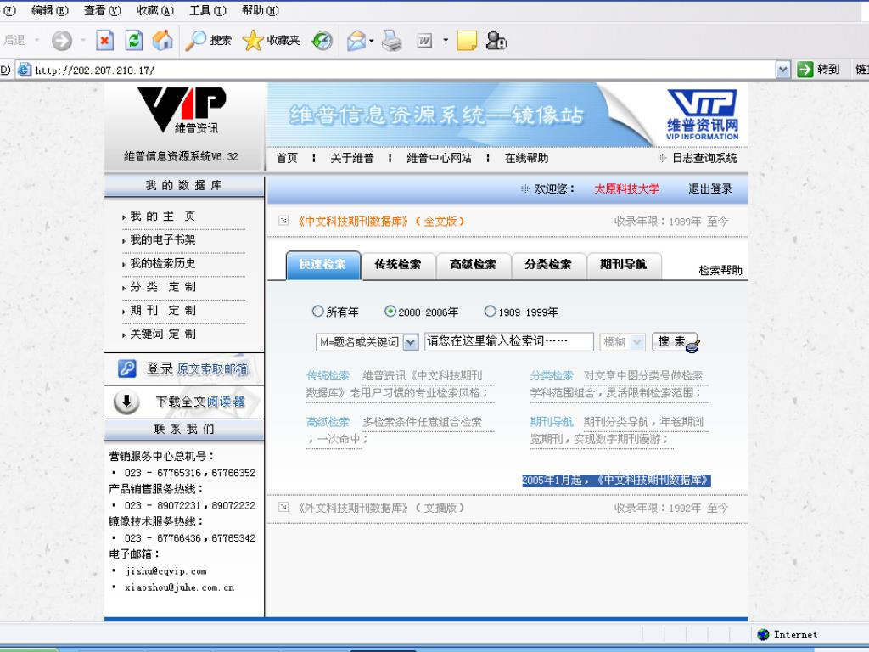Open the 帮助(H) menu
Image resolution: width=869 pixels, height=652 pixels.
(x=261, y=10)
